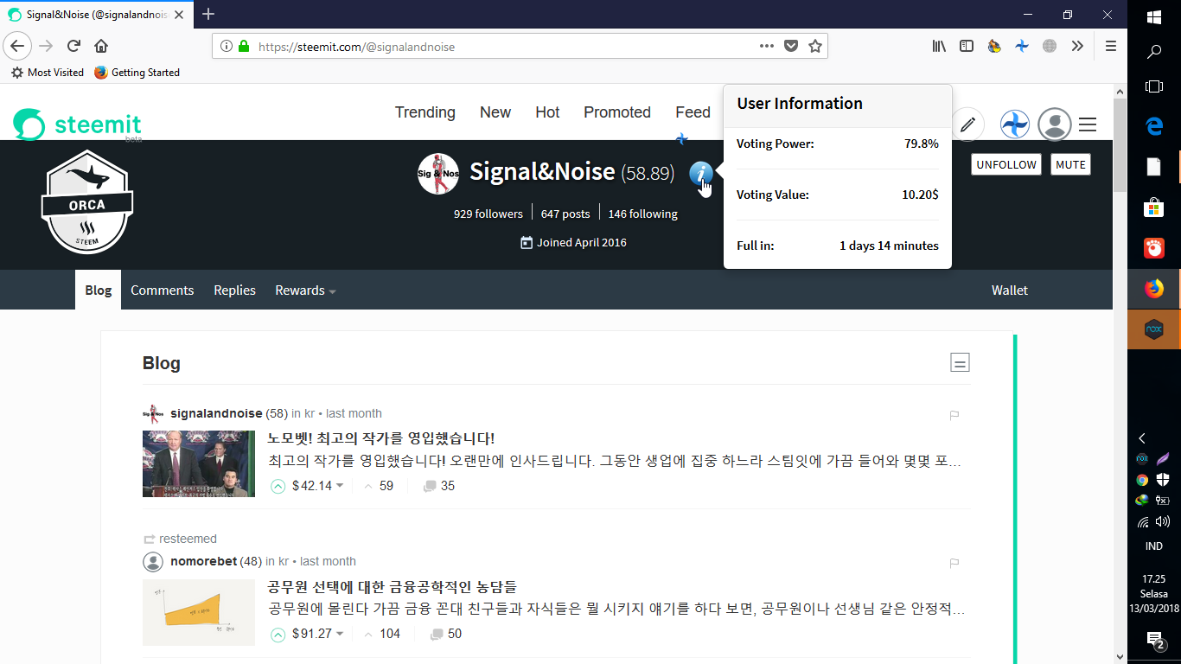The width and height of the screenshot is (1181, 664).
Task: Open the New posts page
Action: (495, 112)
